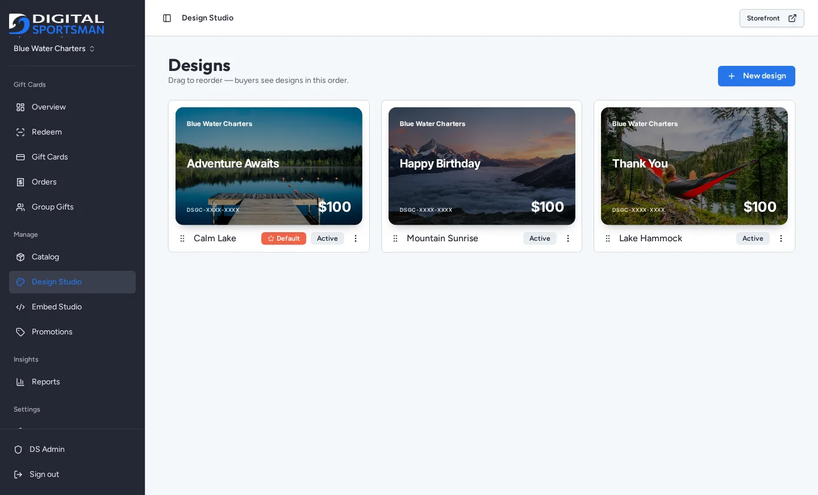Click the Sign out arrow icon
The image size is (818, 495).
pyautogui.click(x=18, y=475)
